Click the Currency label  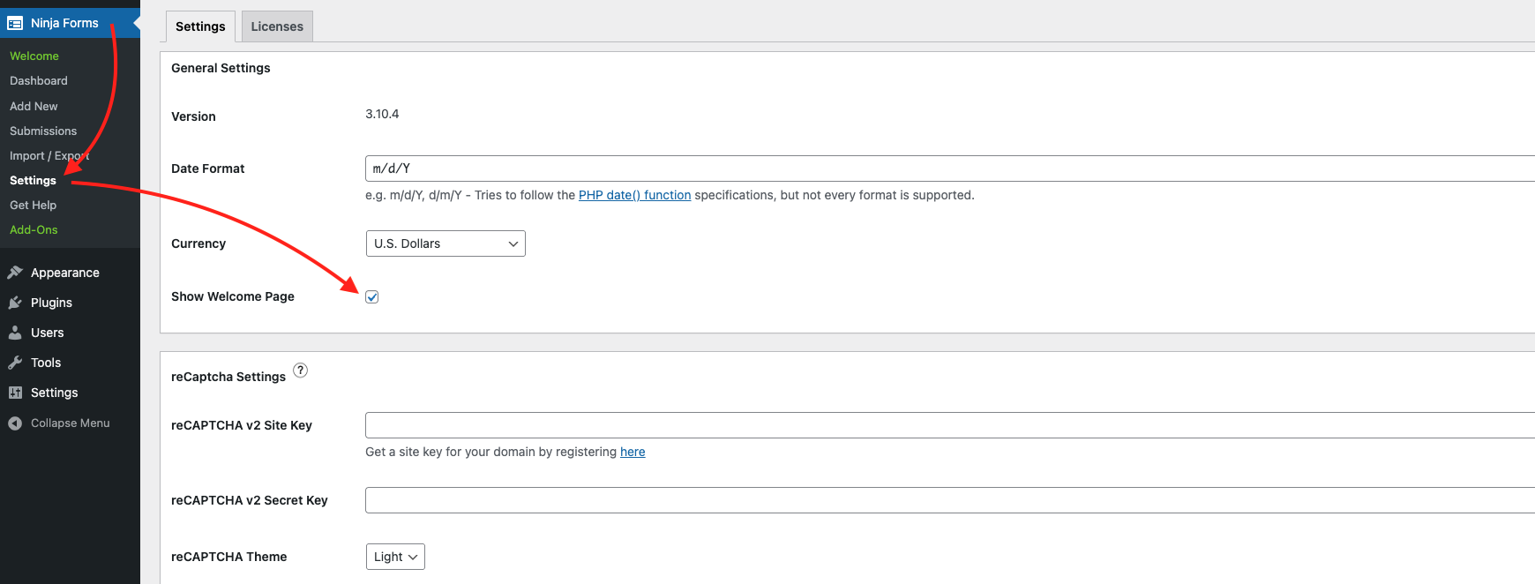[x=198, y=243]
